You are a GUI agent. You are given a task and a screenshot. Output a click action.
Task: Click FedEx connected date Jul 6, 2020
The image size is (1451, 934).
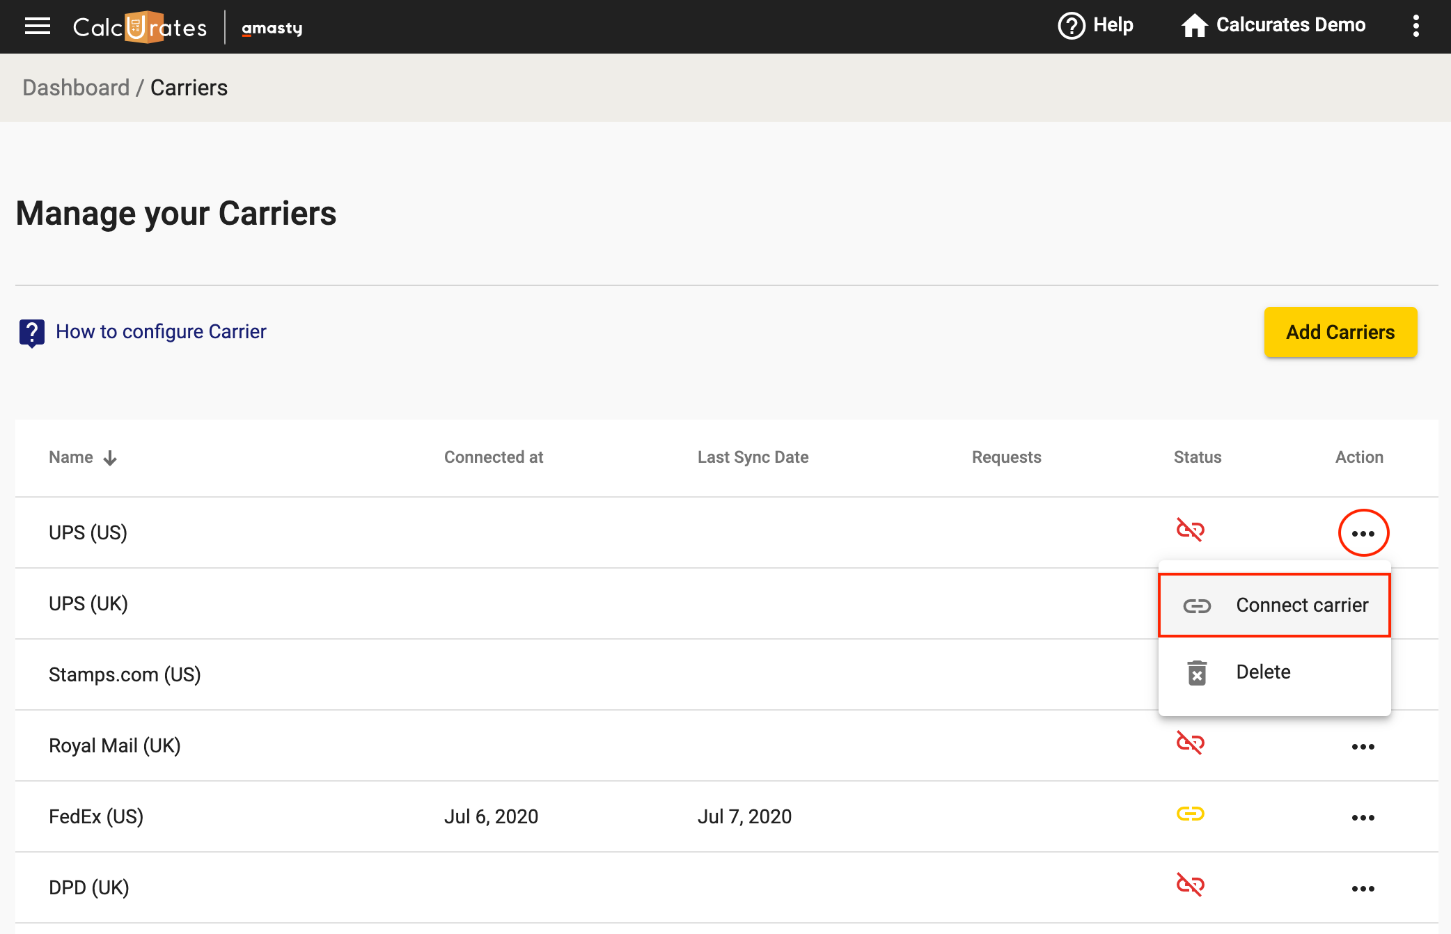click(491, 816)
